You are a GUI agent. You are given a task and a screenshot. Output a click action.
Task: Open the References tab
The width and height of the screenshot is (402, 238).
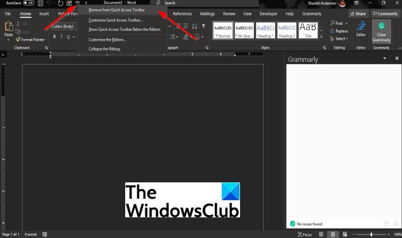[182, 14]
